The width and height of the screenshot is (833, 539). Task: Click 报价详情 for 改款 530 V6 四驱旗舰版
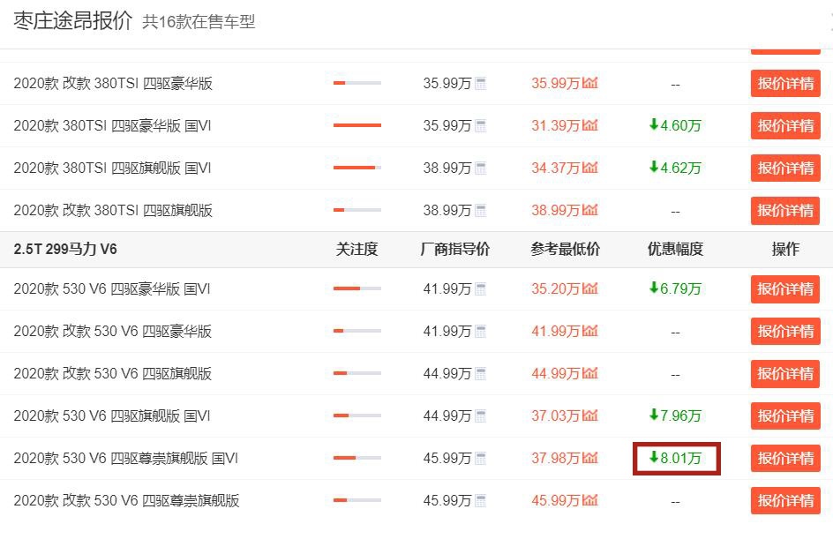click(x=785, y=374)
